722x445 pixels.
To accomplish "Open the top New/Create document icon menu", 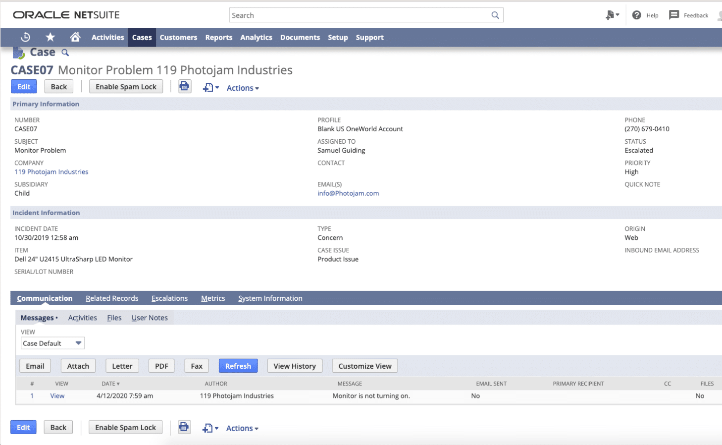I will 210,88.
